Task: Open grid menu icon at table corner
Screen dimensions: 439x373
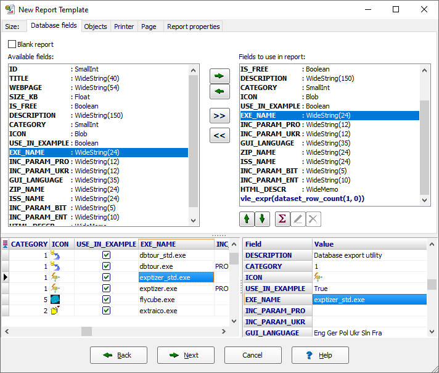Action: (6, 244)
